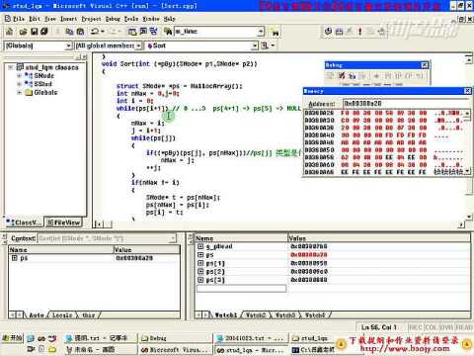This screenshot has width=474, height=356.
Task: Open the Help menu
Action: [x=169, y=19]
